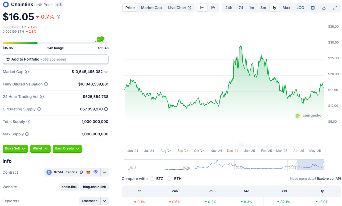
Task: Open the Wallet dropdown
Action: pos(40,149)
